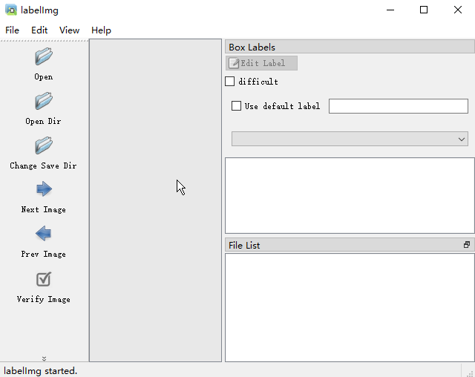
Task: Open the View menu
Action: coord(69,30)
